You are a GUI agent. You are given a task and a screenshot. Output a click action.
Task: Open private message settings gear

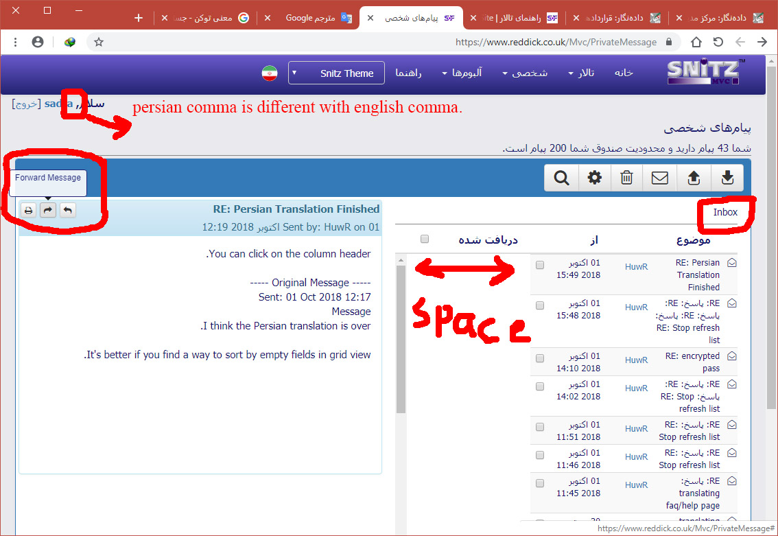[594, 178]
